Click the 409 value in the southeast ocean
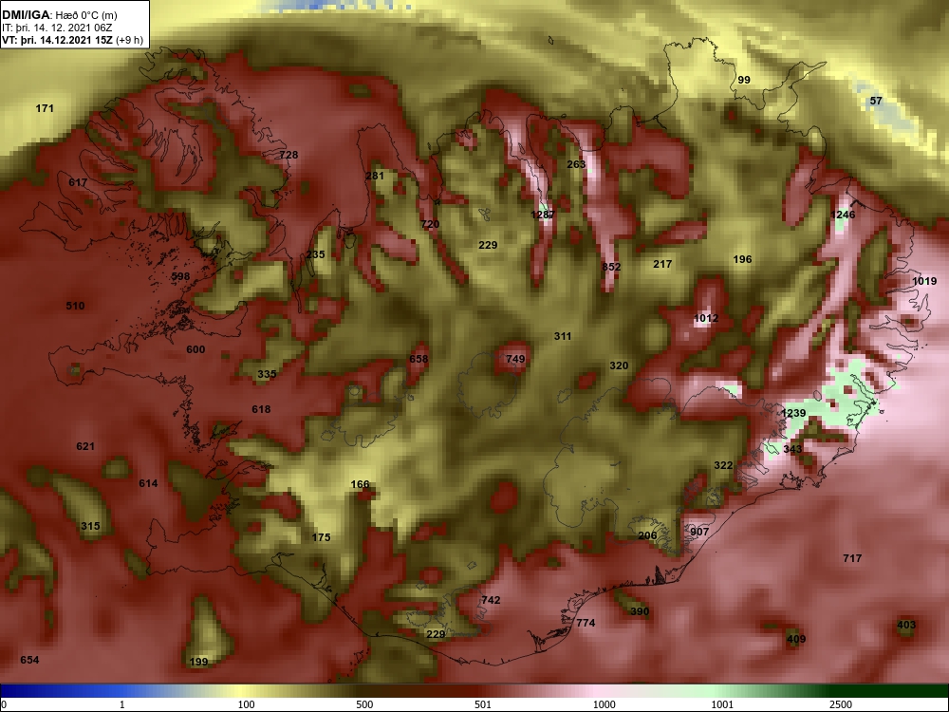 tap(796, 639)
